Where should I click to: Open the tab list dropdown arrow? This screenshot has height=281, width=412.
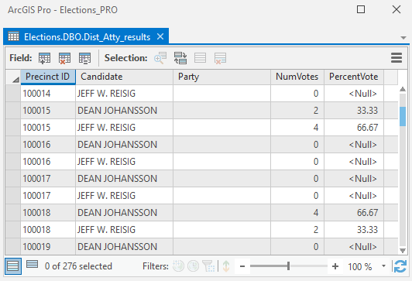(403, 38)
